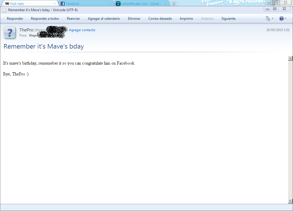Choose Responder a todos
The width and height of the screenshot is (293, 212).
coord(45,19)
